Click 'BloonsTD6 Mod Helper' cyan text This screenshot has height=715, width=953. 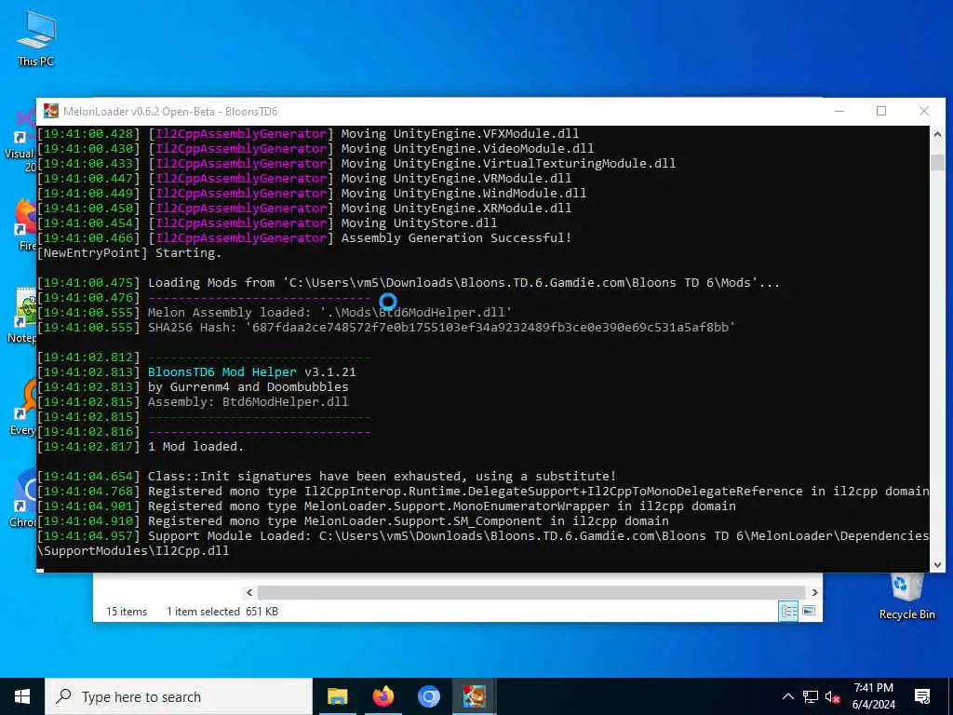222,372
